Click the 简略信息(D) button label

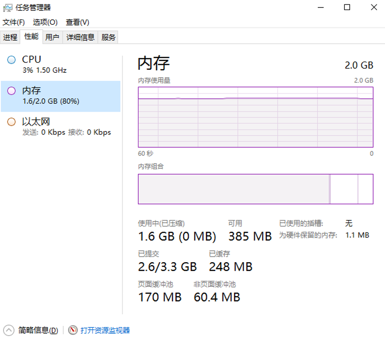38,330
